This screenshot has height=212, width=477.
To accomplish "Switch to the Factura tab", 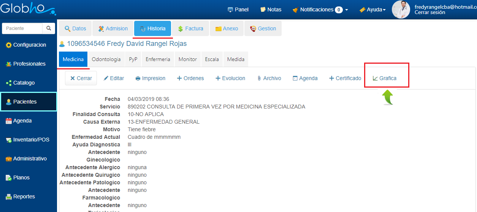I will coord(190,28).
